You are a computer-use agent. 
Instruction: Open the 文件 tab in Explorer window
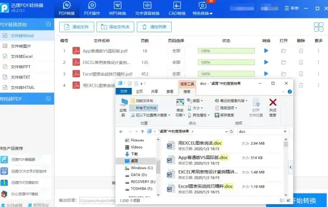pos(124,91)
